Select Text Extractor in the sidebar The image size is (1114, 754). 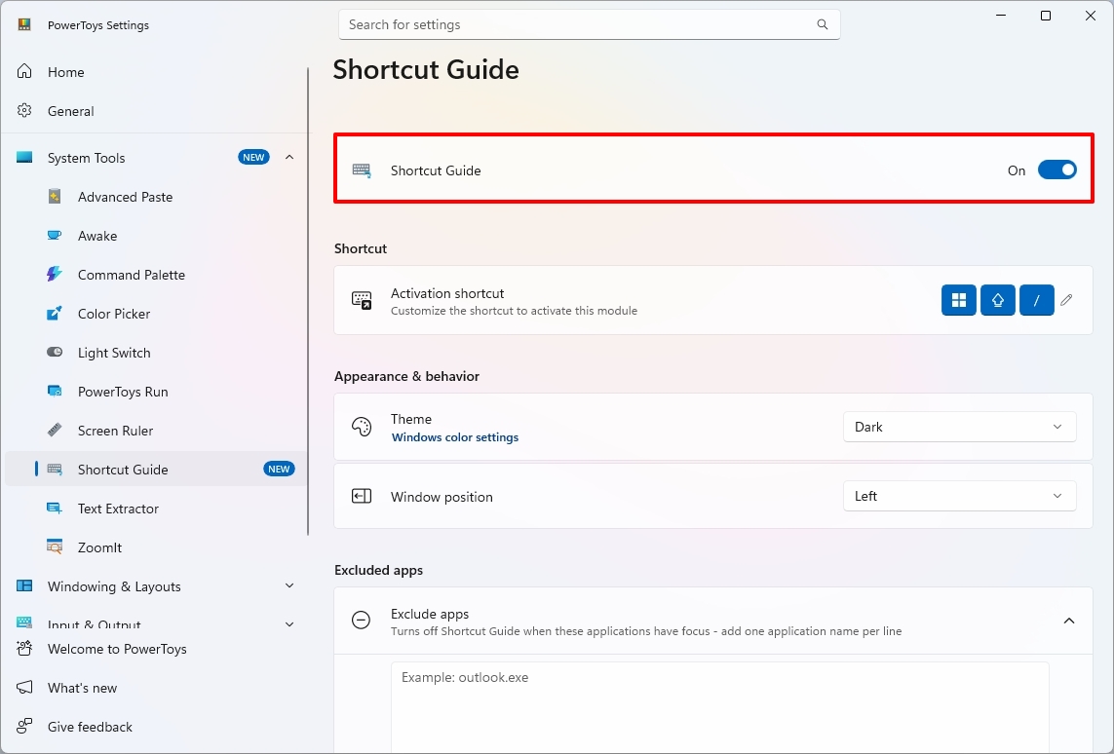(118, 509)
